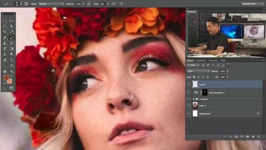Open the layer filter Kind dropdown

pos(193,65)
